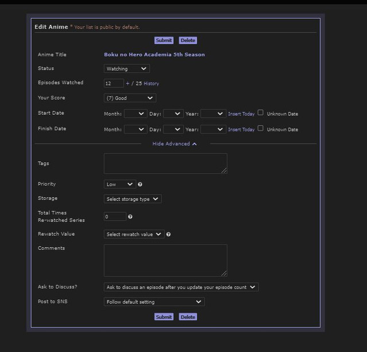Open the Finish Date Year dropdown
Viewport: 367px width, 352px height.
pyautogui.click(x=213, y=130)
